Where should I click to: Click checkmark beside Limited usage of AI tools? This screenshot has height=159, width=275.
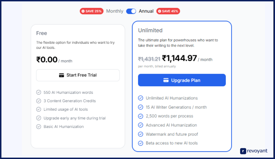click(38, 109)
